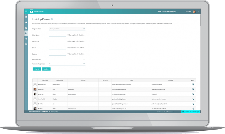Click into the First Name input field
Screen dimensions: 225x134
click(57, 35)
